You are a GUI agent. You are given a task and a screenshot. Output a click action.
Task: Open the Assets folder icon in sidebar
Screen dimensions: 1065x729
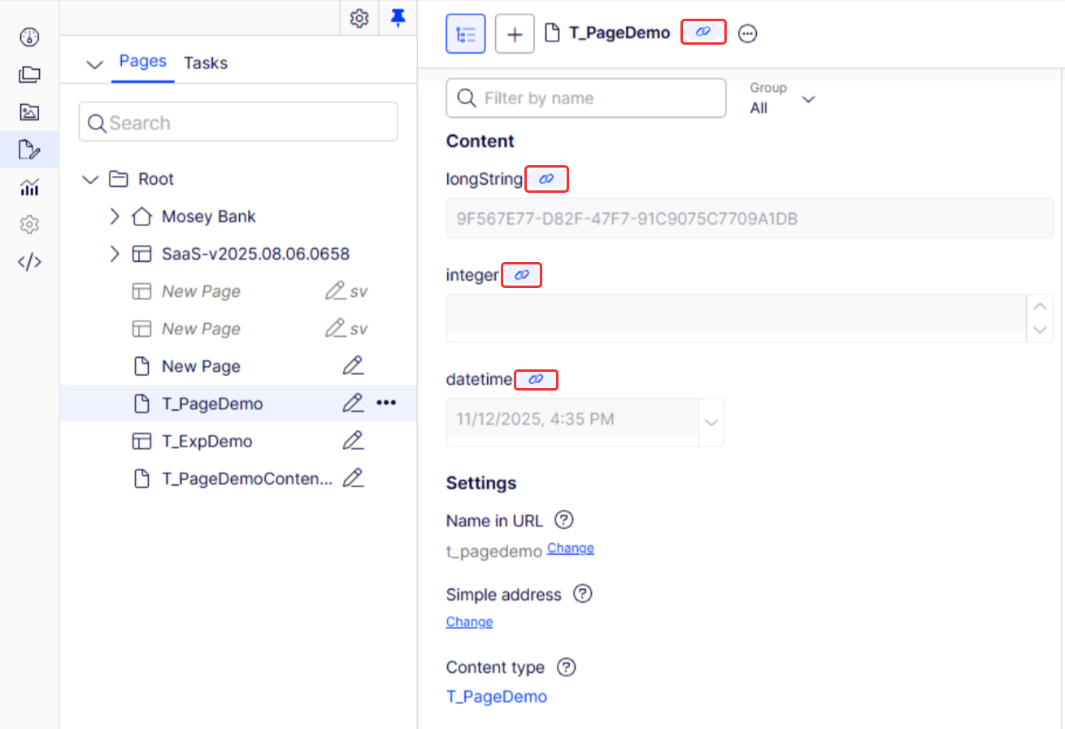coord(29,75)
